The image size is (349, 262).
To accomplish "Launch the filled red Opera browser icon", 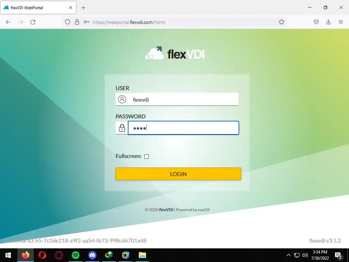I will [x=42, y=255].
